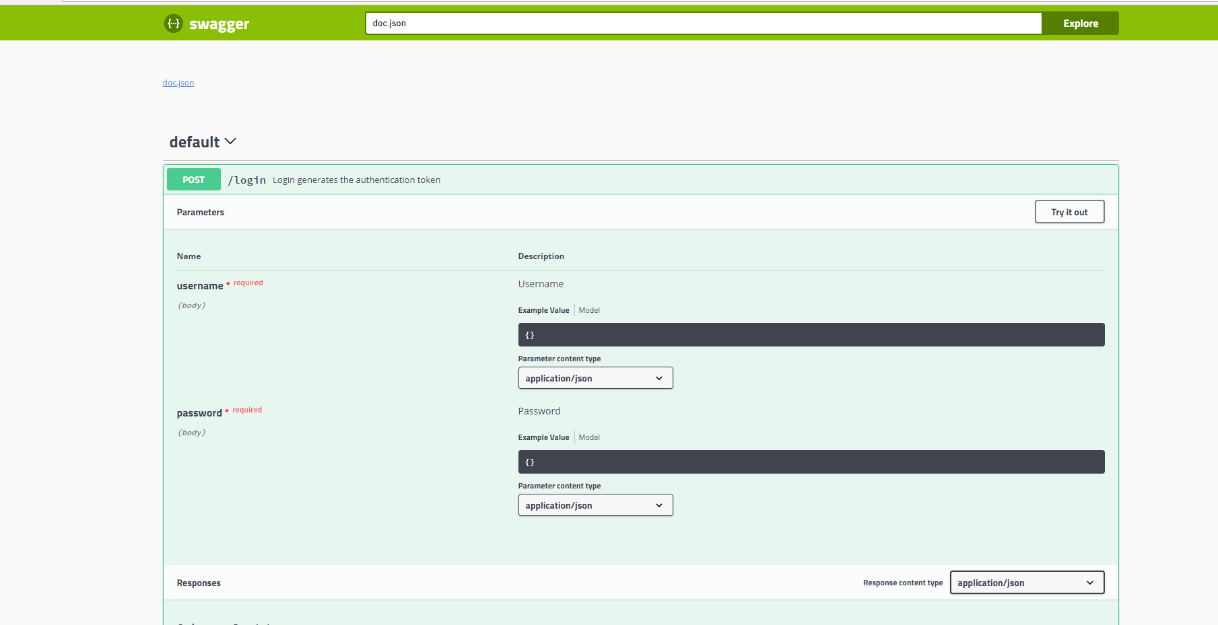Switch to Model tab under username

click(x=589, y=310)
